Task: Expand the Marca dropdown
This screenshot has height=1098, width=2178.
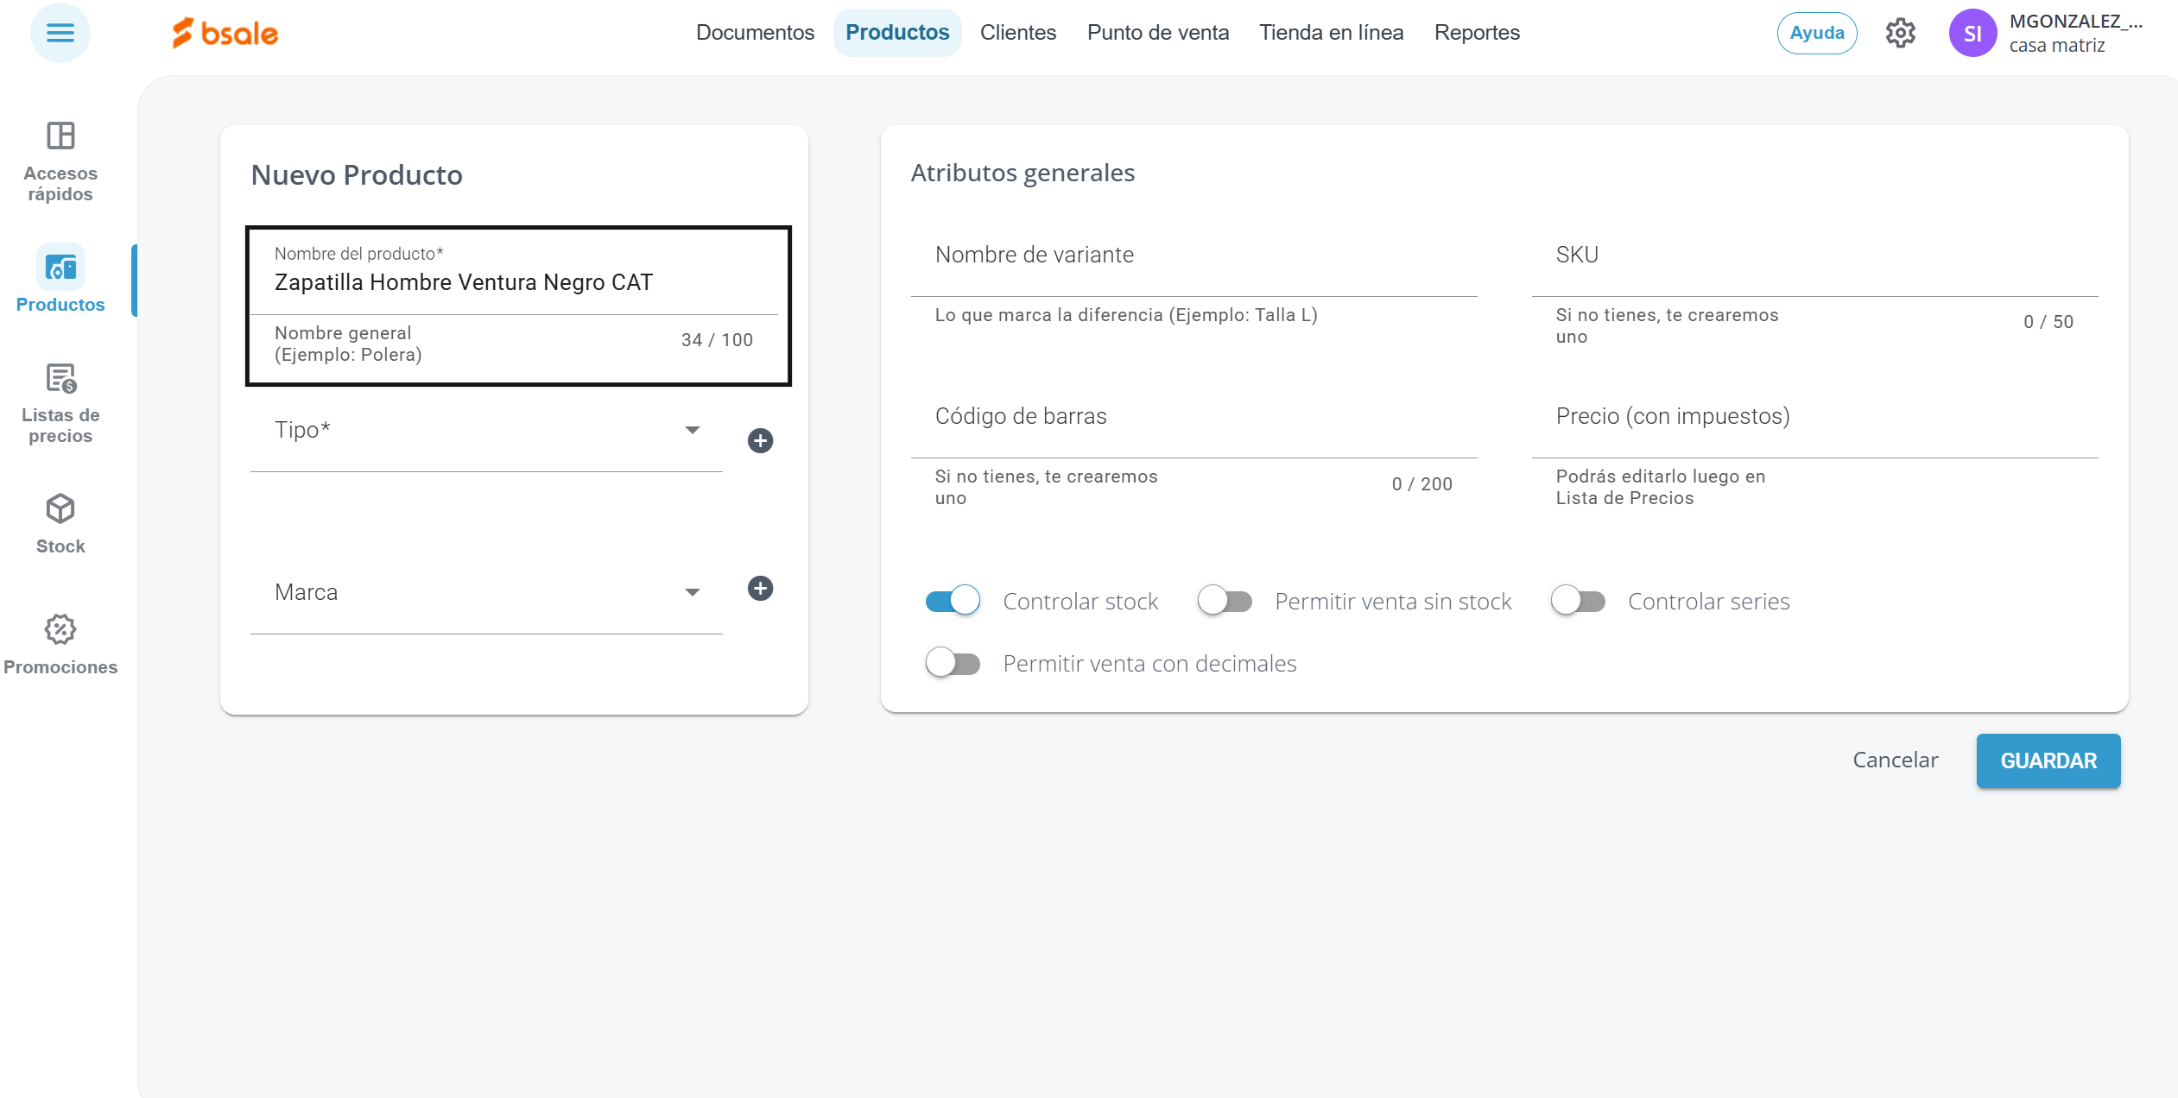Action: (692, 592)
